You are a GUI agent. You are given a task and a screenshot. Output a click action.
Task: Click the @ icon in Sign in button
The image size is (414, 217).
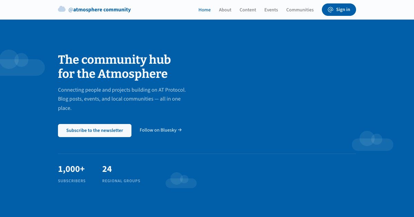(x=331, y=10)
